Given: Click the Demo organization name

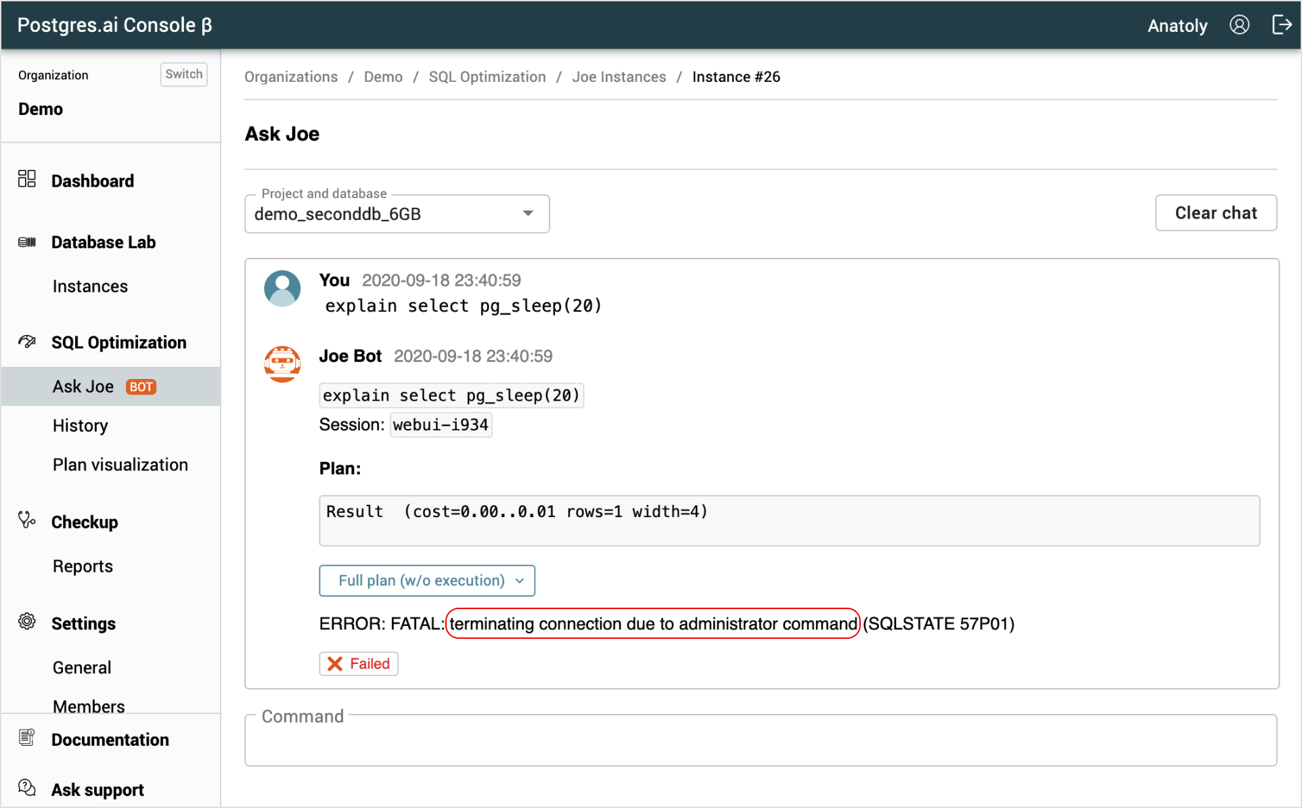Looking at the screenshot, I should tap(41, 109).
